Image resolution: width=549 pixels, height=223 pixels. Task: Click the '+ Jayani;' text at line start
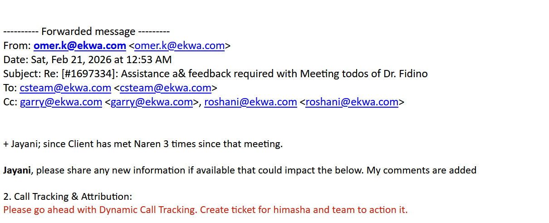pos(22,144)
